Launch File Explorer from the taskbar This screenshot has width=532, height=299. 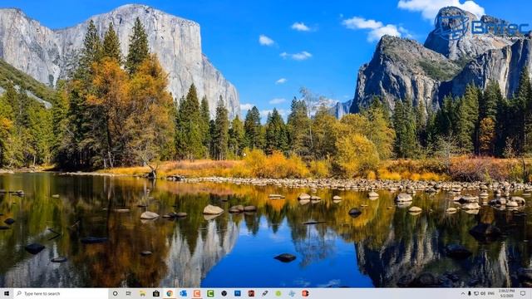tap(142, 293)
